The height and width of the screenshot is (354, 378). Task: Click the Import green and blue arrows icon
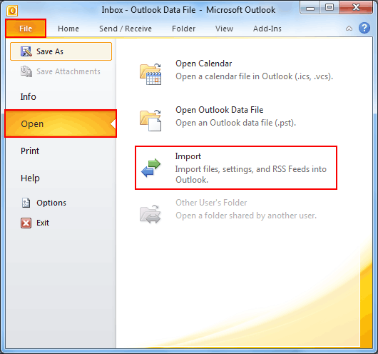pyautogui.click(x=151, y=168)
